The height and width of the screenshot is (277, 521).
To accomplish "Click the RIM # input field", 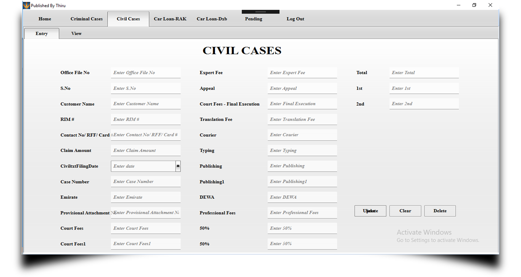I will pyautogui.click(x=146, y=119).
